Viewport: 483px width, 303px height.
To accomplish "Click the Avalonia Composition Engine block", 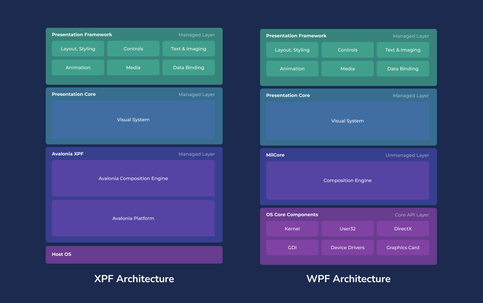I will pos(133,178).
